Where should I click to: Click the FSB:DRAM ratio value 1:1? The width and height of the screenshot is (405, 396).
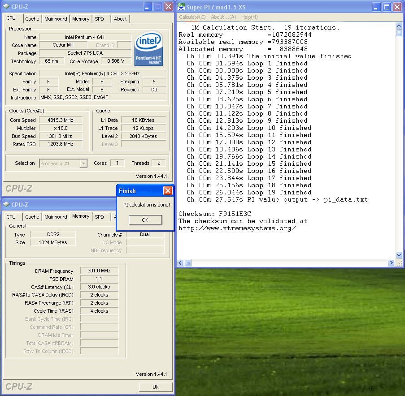pos(99,279)
